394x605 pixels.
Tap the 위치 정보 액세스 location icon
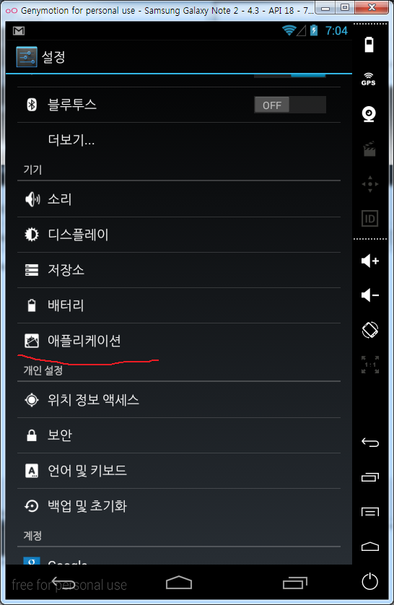(x=32, y=400)
